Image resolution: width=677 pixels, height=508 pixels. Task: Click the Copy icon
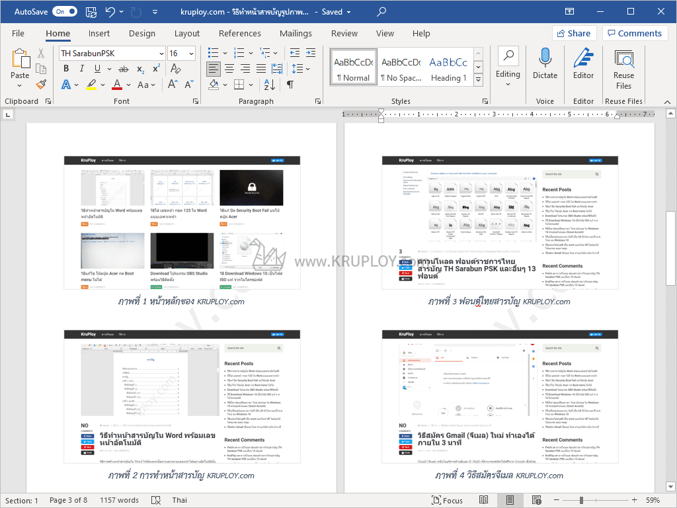click(41, 69)
